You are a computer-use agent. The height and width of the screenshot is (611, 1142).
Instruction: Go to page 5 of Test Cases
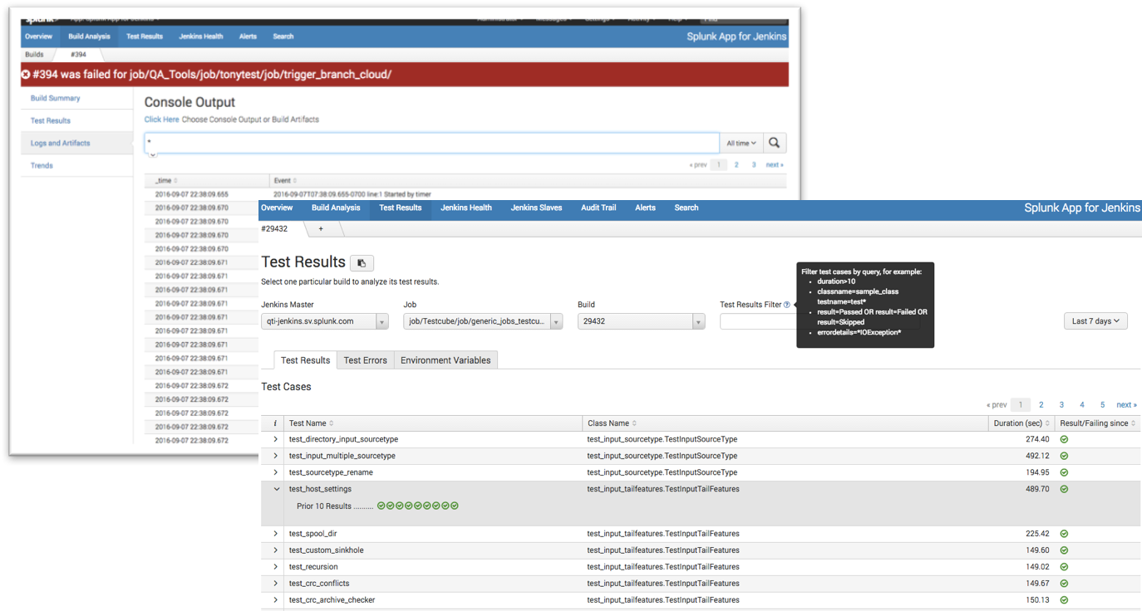[1102, 405]
